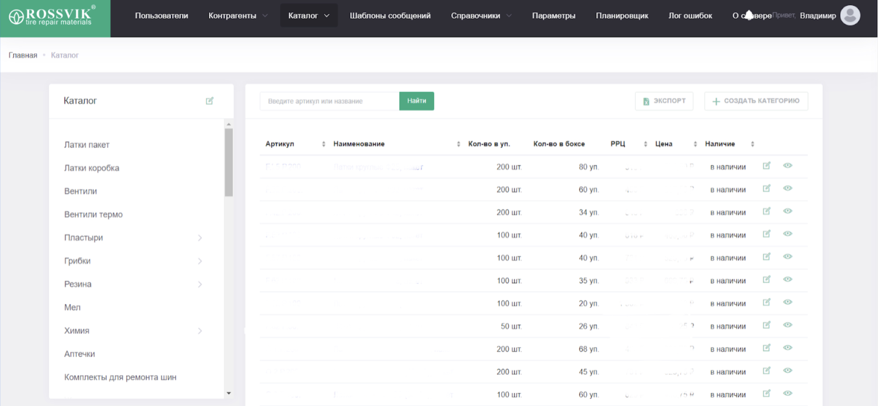Select Мел category
Viewport: 878px width, 406px height.
point(72,307)
